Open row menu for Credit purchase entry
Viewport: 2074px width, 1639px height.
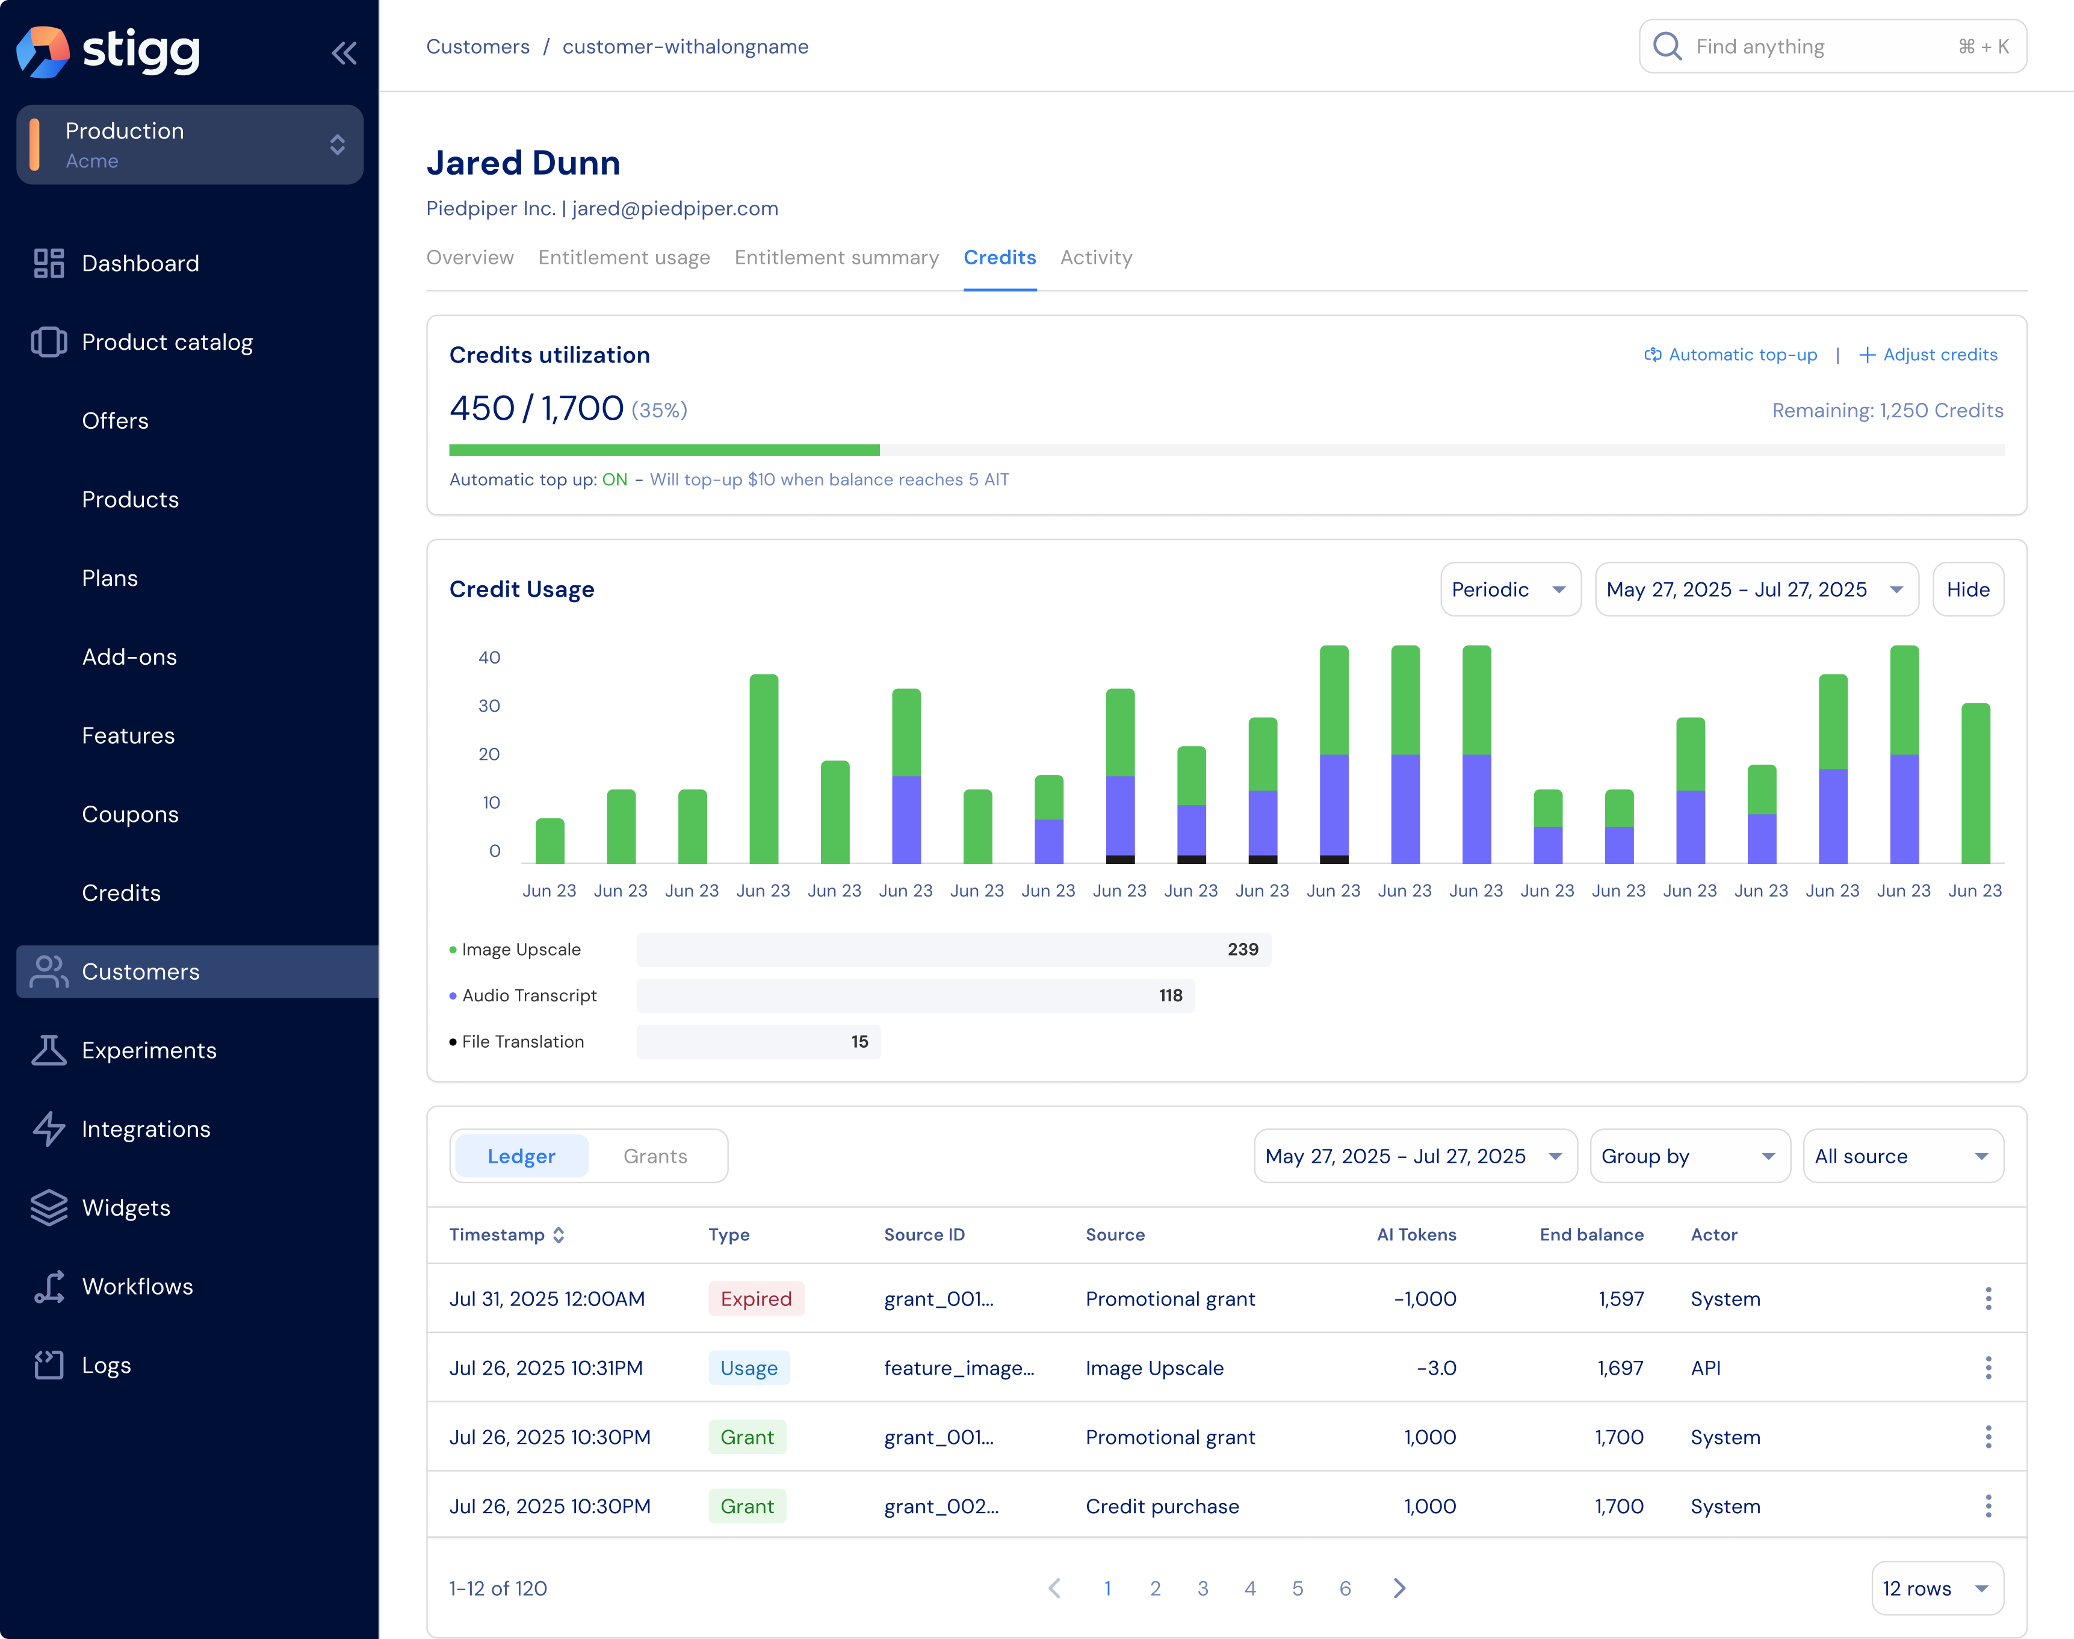click(x=1988, y=1505)
